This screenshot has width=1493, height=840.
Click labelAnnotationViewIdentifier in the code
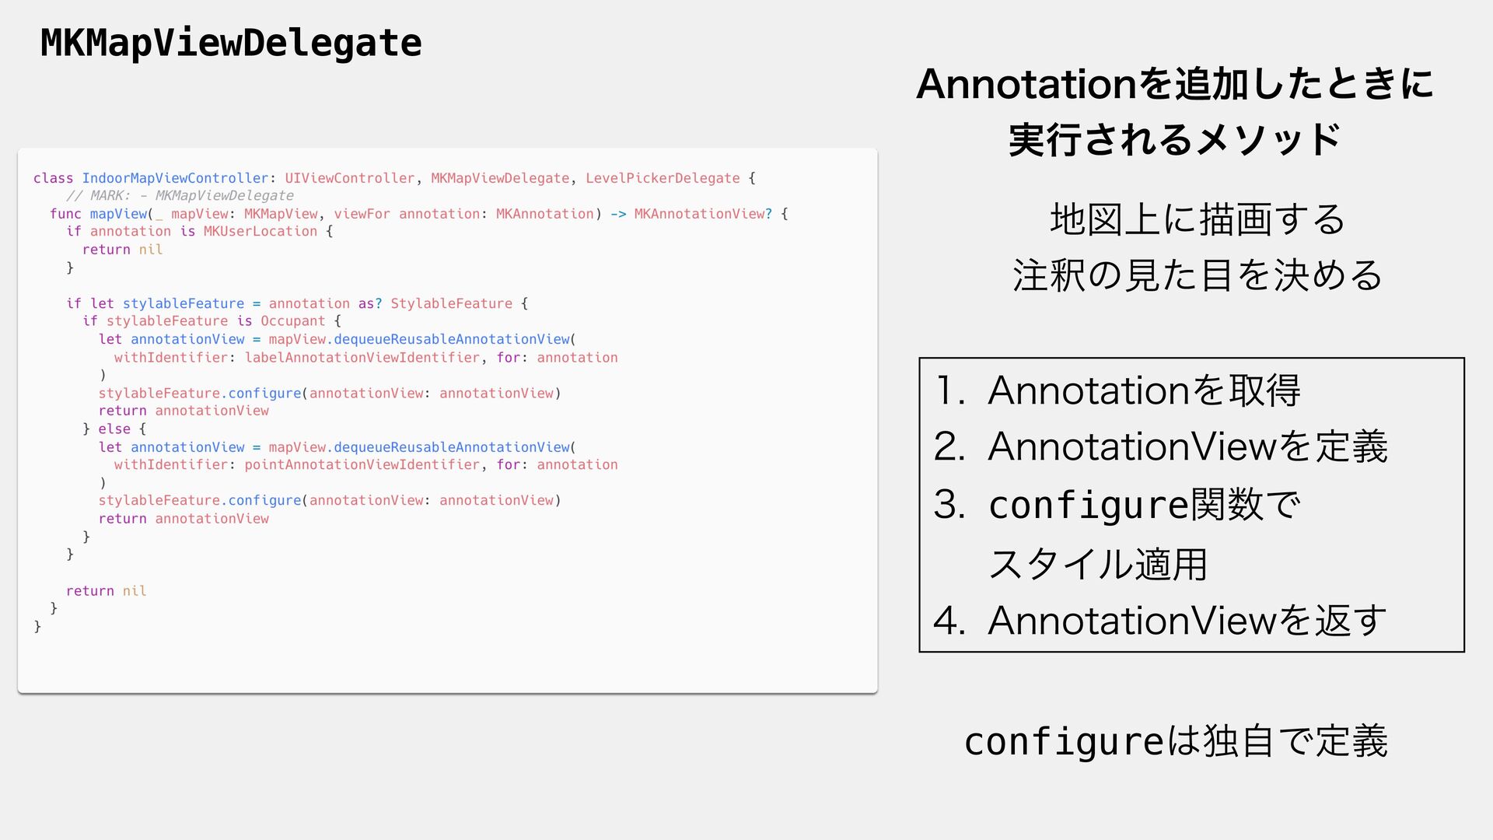pos(362,358)
